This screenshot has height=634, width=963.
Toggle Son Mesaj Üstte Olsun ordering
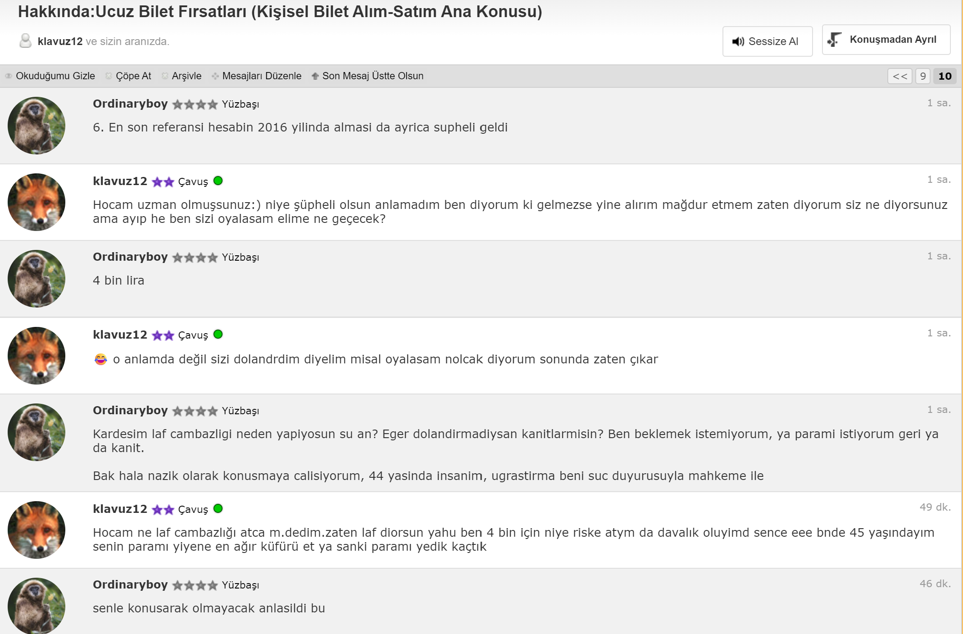(x=373, y=76)
